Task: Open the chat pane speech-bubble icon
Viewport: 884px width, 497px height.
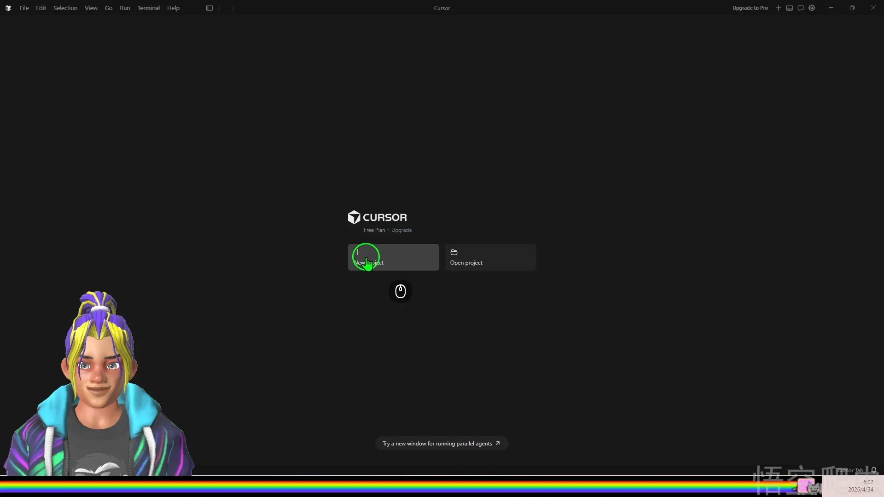Action: click(800, 8)
